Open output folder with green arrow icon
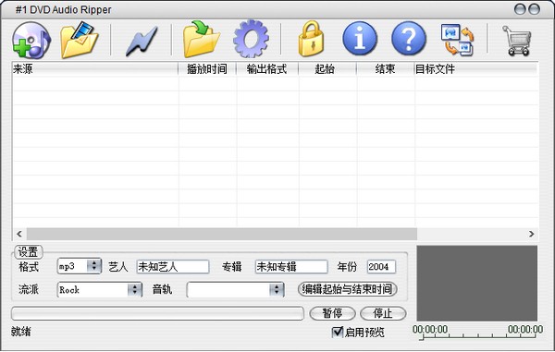Viewport: 555px width, 352px height. (x=201, y=40)
